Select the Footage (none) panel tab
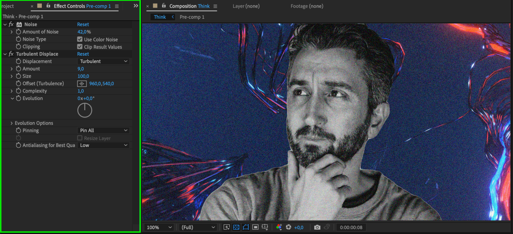Viewport: 513px width, 234px height. (x=307, y=6)
